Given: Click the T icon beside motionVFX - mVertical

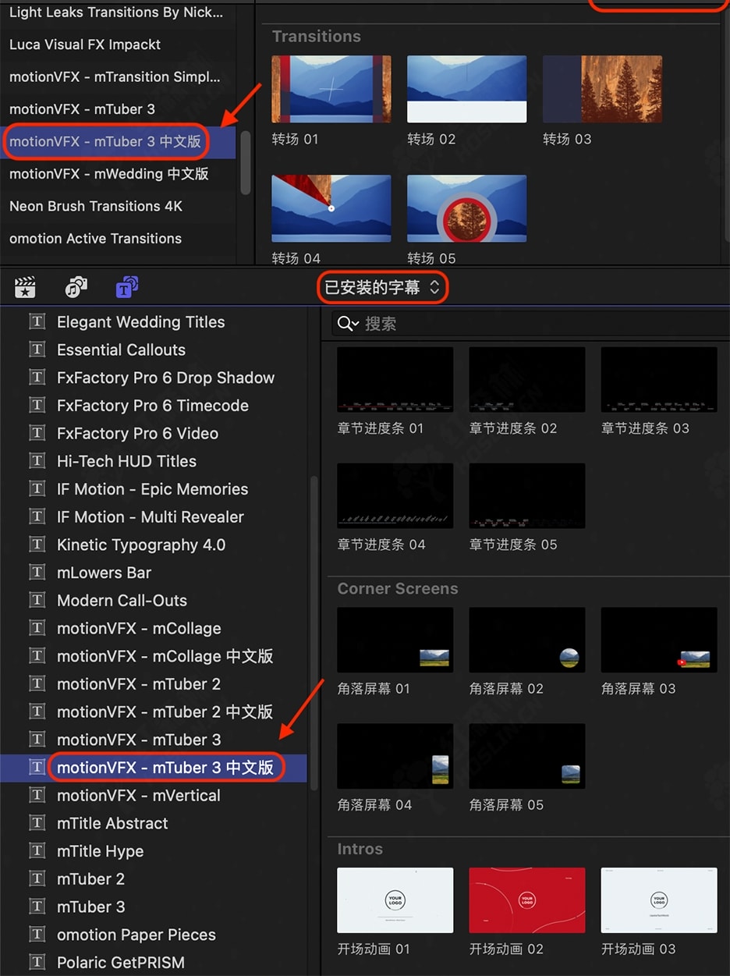Looking at the screenshot, I should pos(37,796).
